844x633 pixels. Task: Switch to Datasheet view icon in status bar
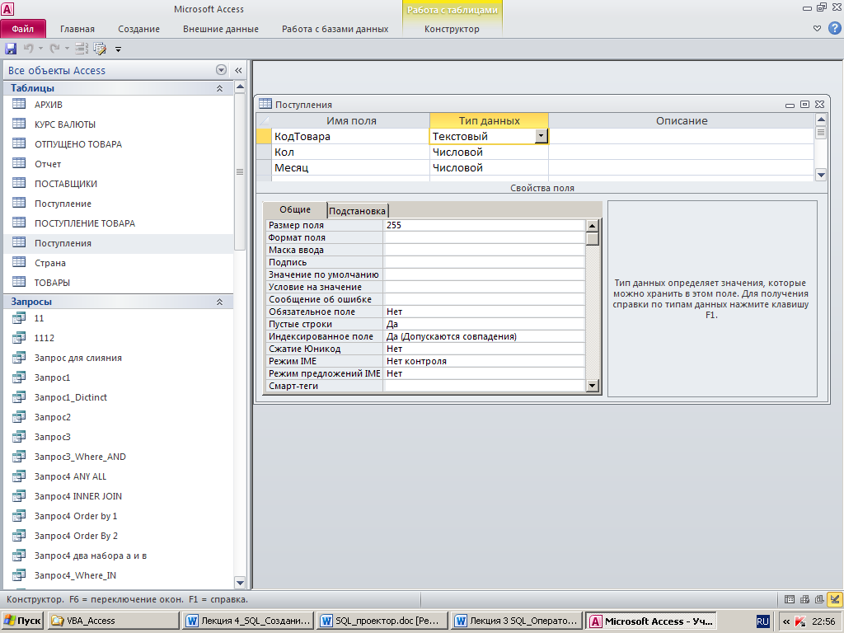(790, 599)
